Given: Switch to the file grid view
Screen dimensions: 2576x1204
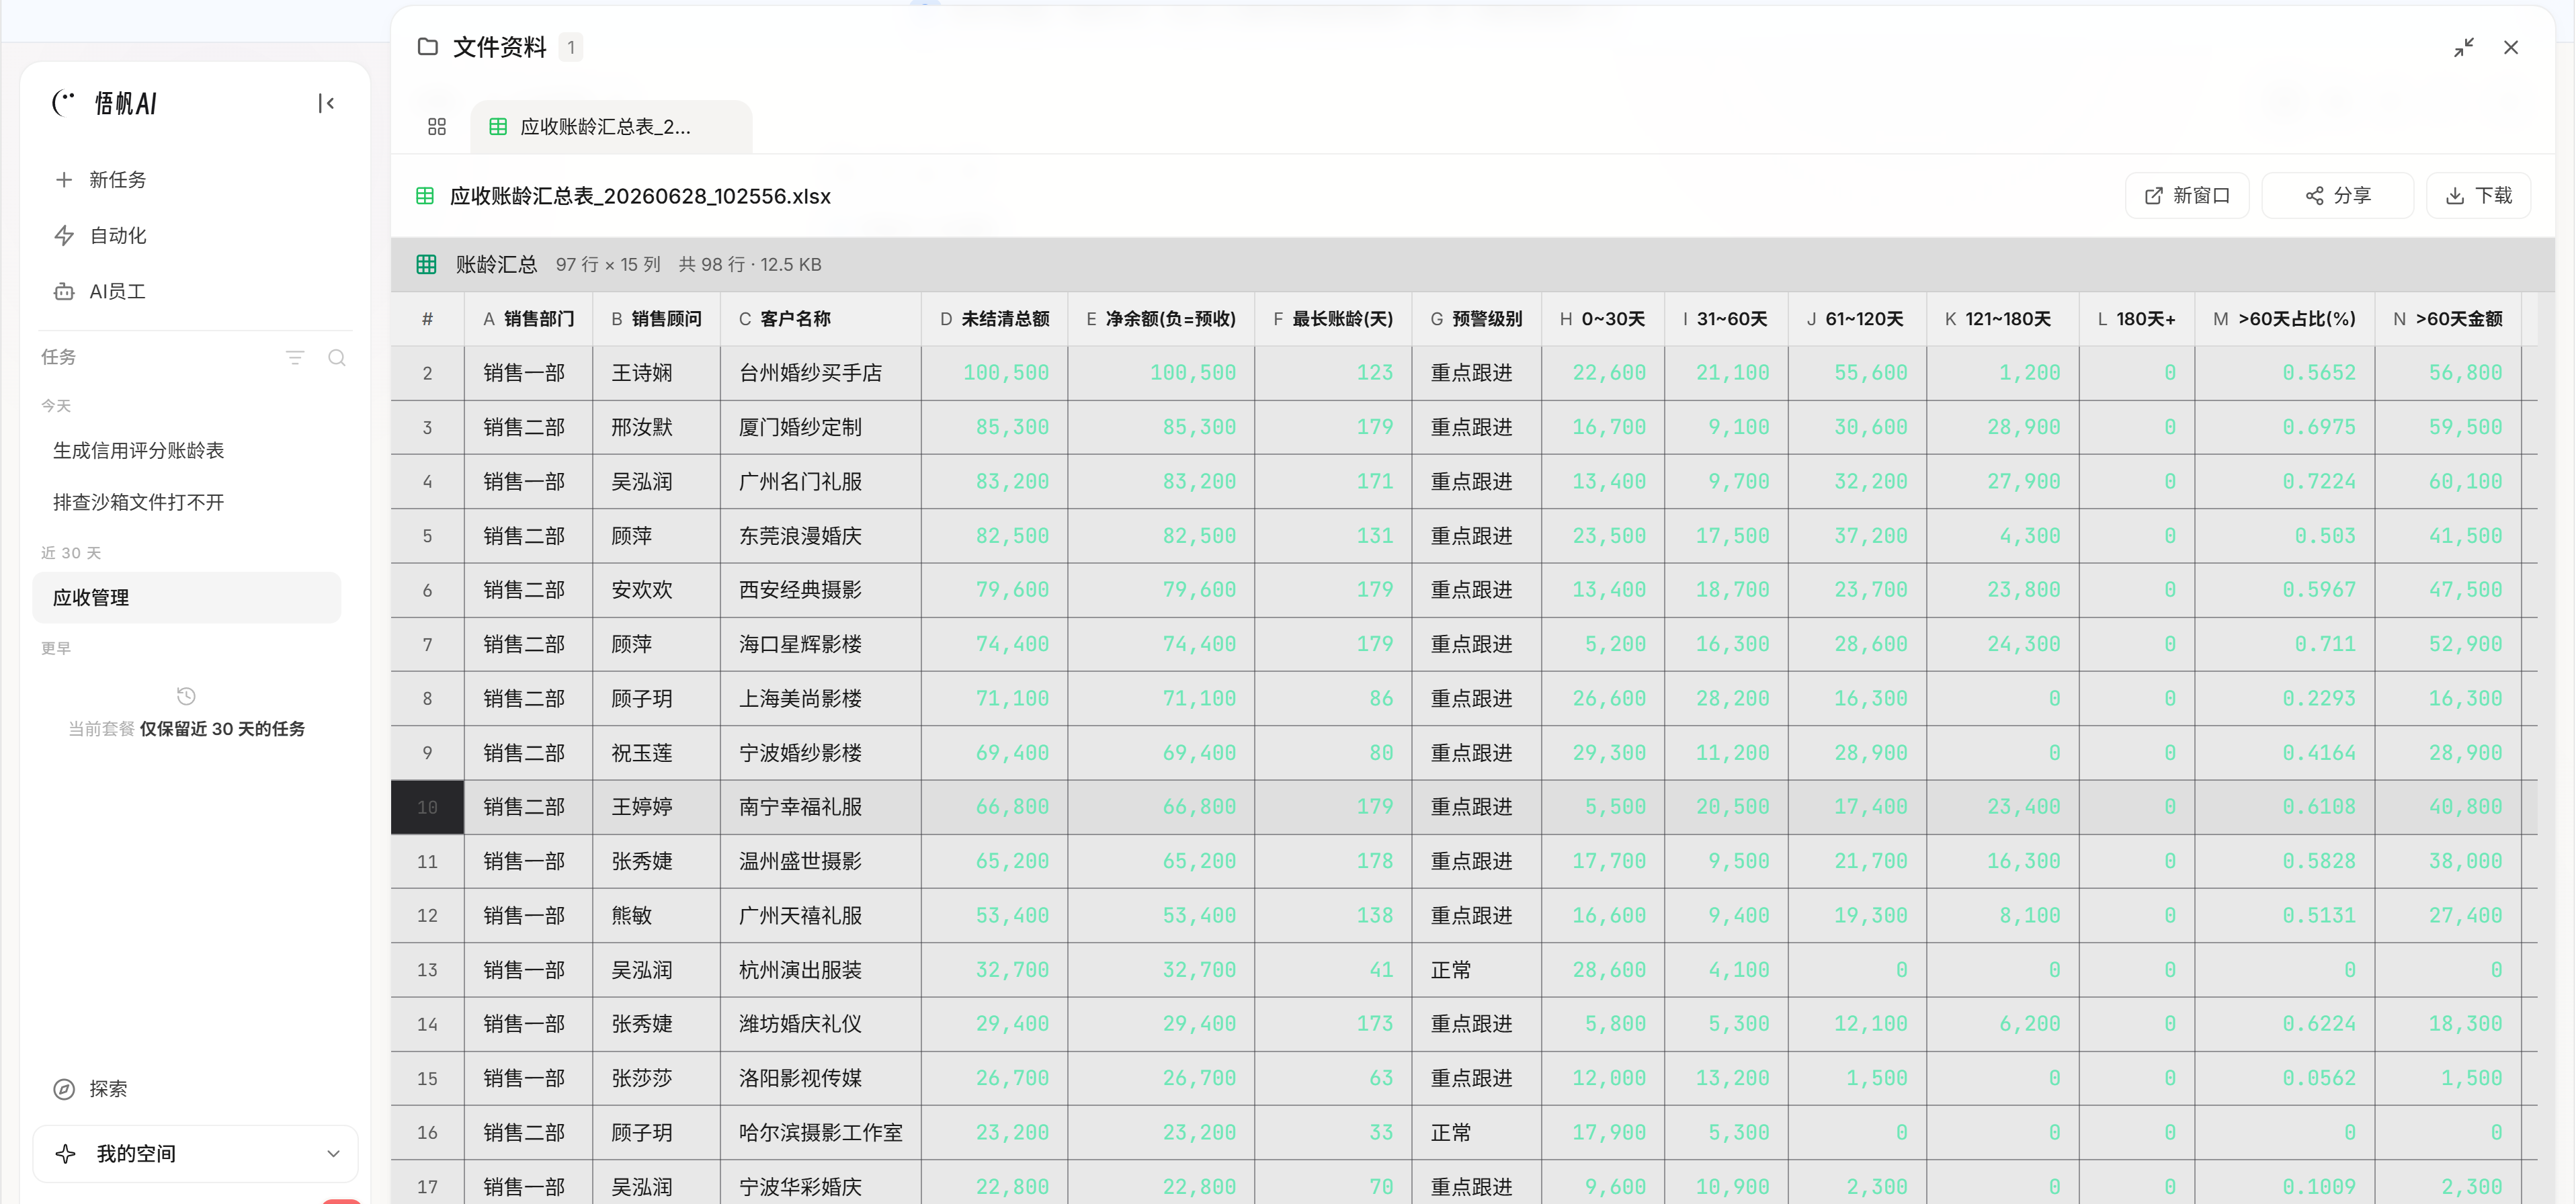Looking at the screenshot, I should click(437, 127).
